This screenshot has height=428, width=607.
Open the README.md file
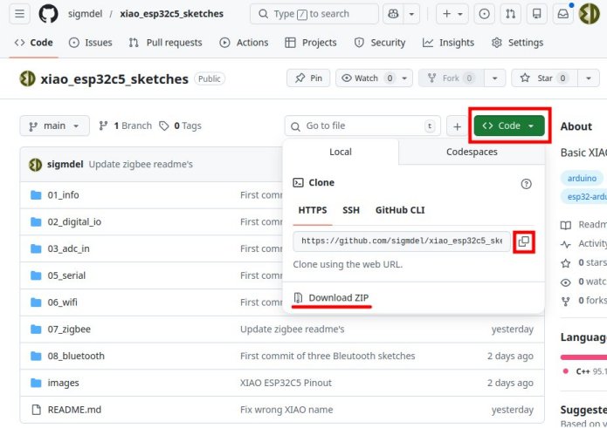pos(74,410)
